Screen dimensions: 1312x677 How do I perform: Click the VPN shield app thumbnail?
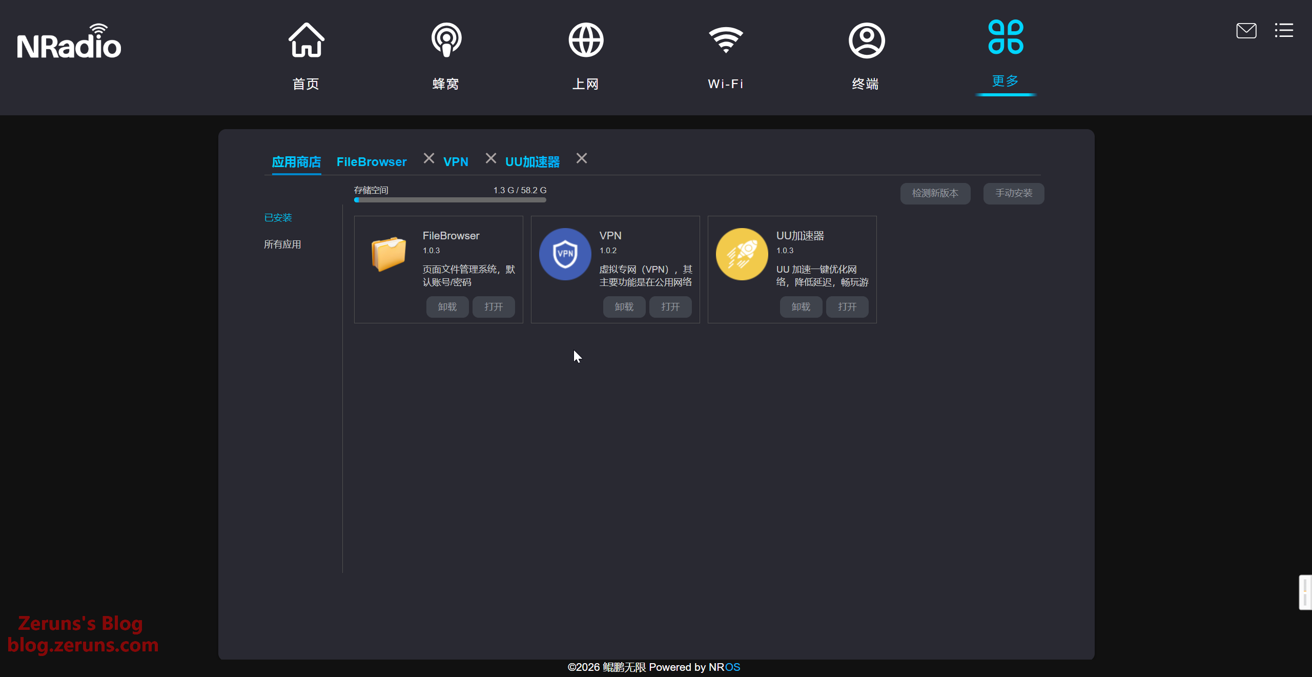565,254
